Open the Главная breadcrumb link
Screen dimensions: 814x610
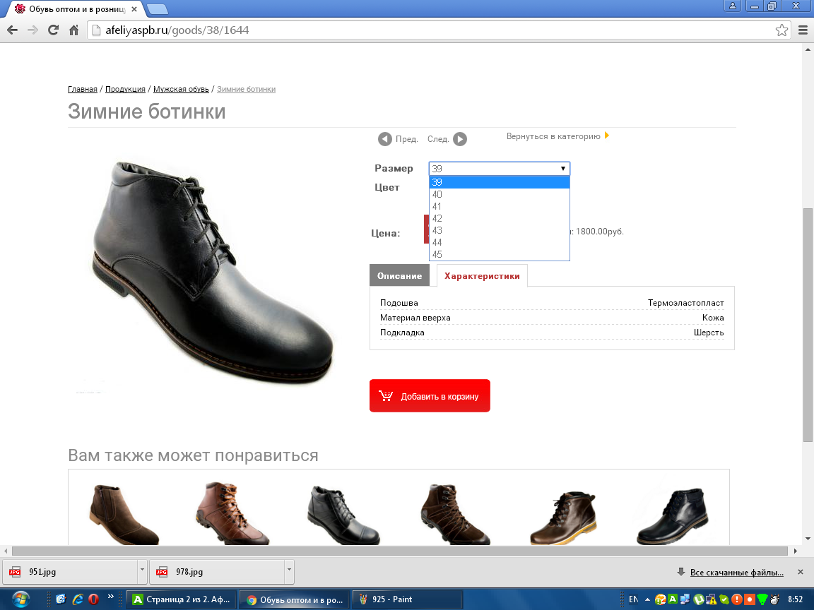83,89
